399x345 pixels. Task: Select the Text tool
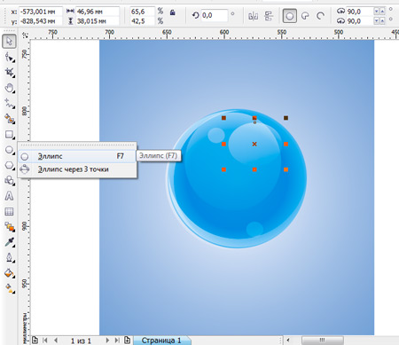9,196
